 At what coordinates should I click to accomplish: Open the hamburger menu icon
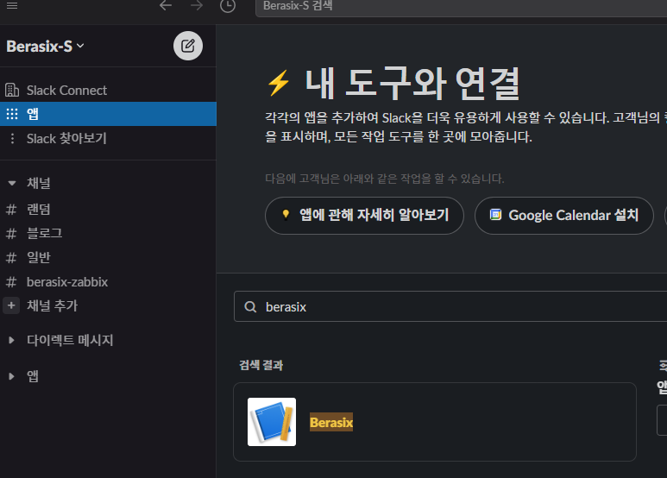(x=12, y=5)
